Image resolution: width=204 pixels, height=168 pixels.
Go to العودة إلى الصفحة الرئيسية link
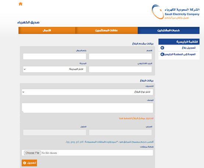point(180,54)
